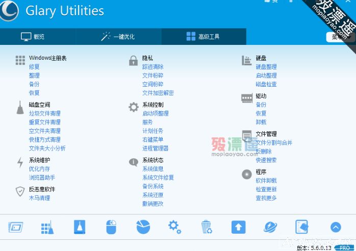The height and width of the screenshot is (251, 356).
Task: Open the 概览 overview tab
Action: [33, 37]
